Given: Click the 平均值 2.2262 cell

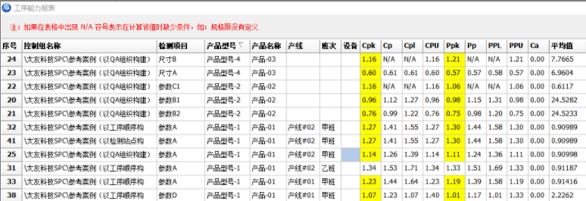Looking at the screenshot, I should pyautogui.click(x=568, y=195).
